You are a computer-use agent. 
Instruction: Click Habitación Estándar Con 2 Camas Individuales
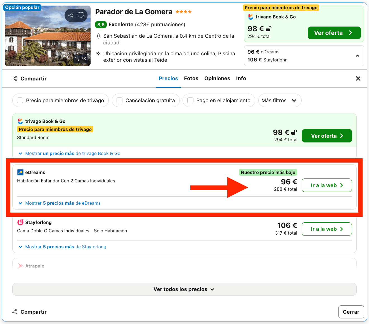pos(66,181)
